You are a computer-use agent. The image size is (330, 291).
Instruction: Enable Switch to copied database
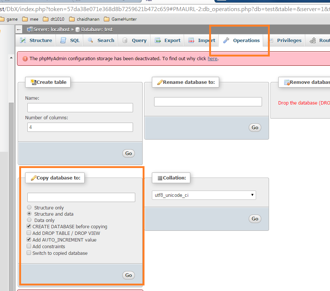(x=29, y=253)
